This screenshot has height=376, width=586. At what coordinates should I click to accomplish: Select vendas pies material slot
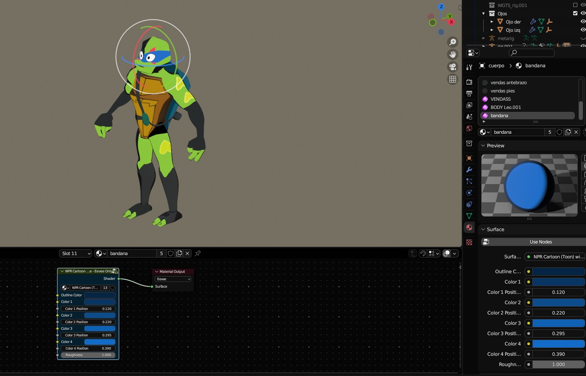point(528,91)
